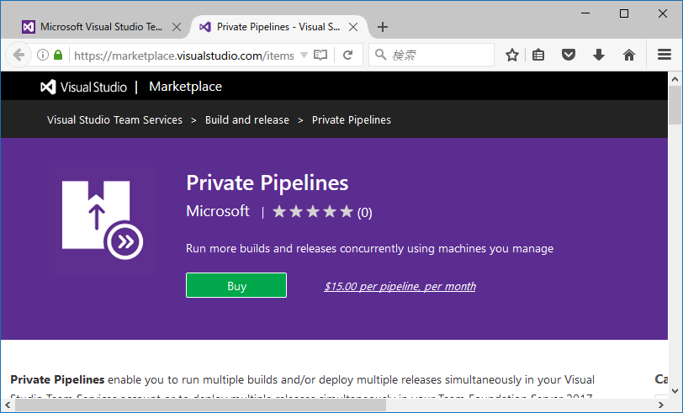Open the Microsoft publisher link
This screenshot has height=413, width=683.
218,211
